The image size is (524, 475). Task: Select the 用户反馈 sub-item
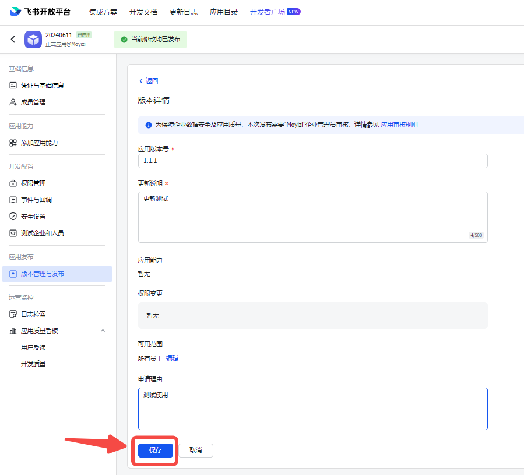[x=33, y=348]
